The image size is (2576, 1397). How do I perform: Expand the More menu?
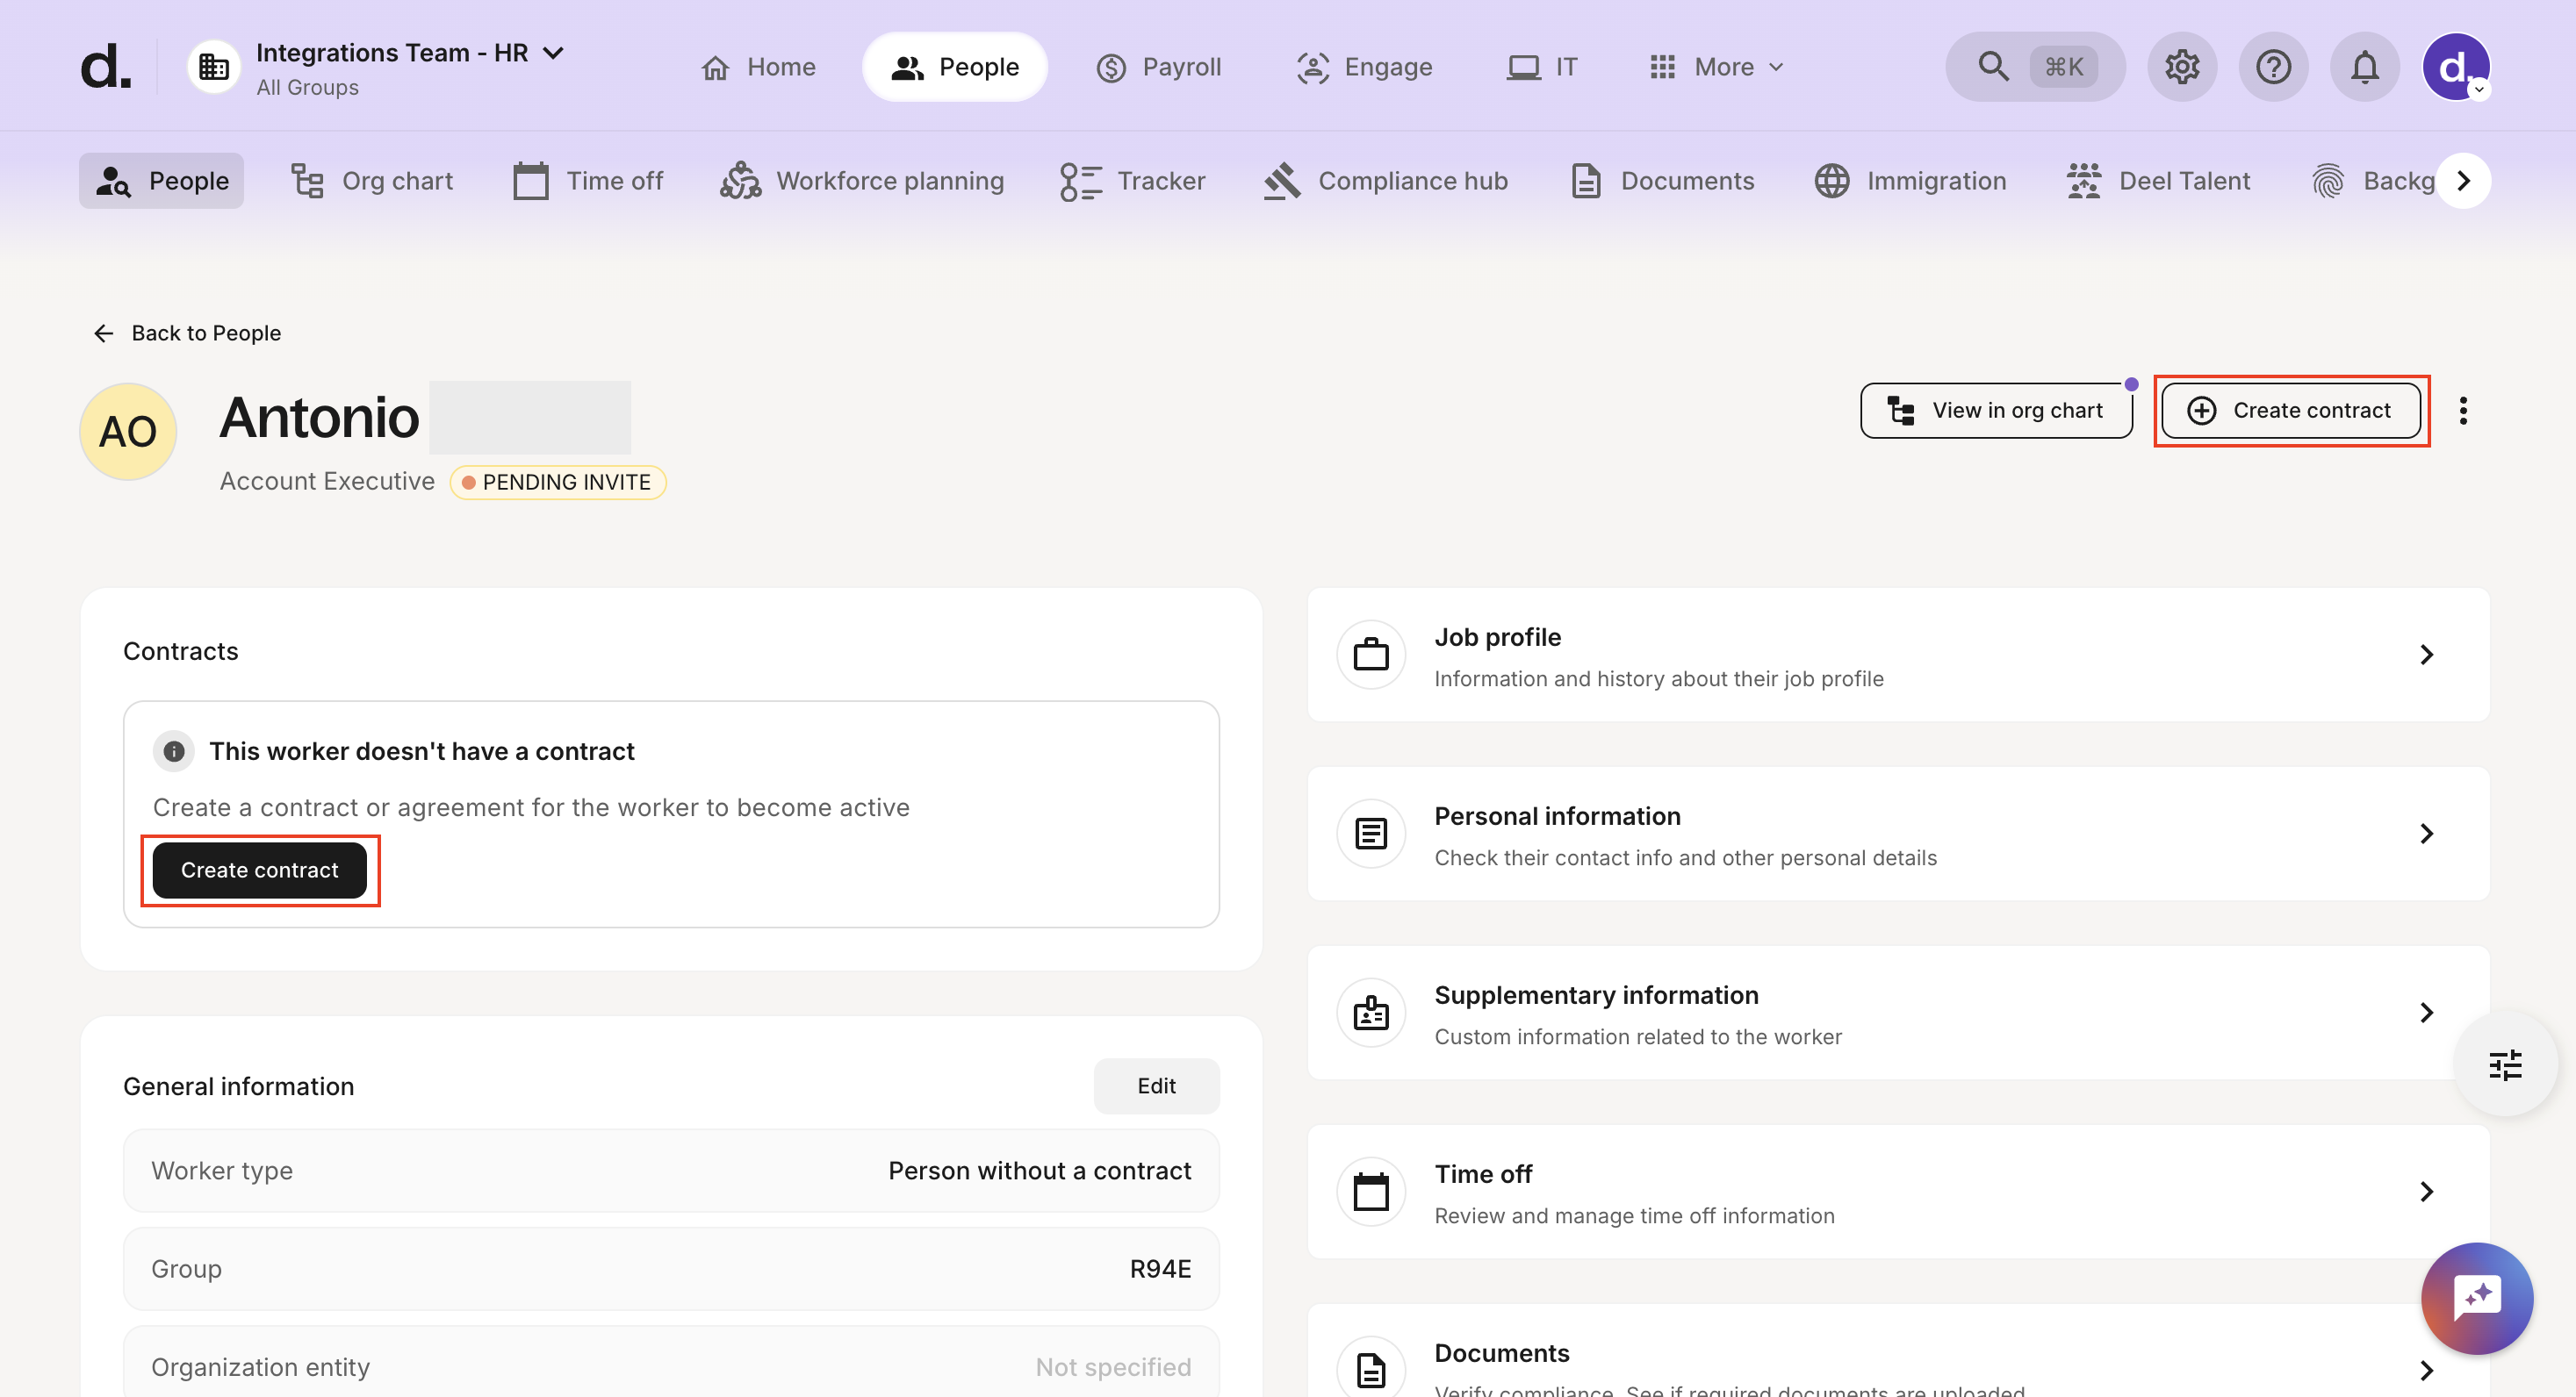pos(1716,67)
